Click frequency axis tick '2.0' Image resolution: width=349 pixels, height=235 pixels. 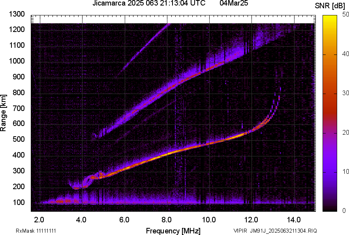tap(39, 220)
